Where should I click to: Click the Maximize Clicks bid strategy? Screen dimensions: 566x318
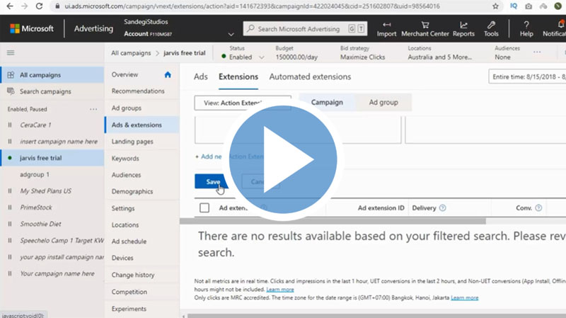[362, 57]
